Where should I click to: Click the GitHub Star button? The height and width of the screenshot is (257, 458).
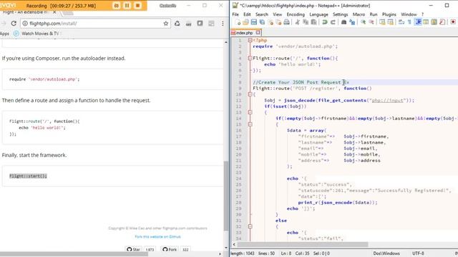point(134,249)
